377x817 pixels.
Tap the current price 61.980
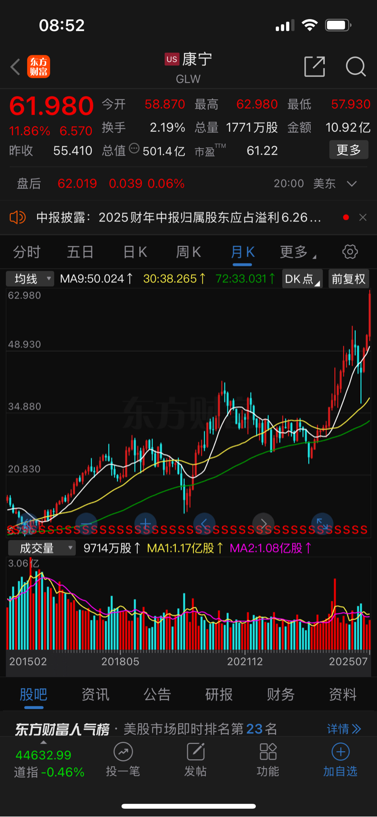tap(51, 106)
